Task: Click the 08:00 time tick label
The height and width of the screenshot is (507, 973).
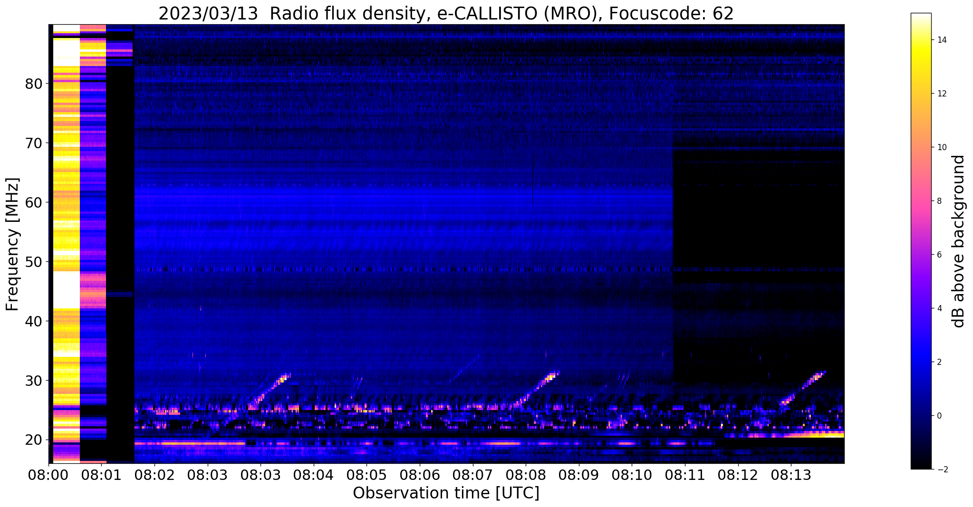Action: pos(48,474)
